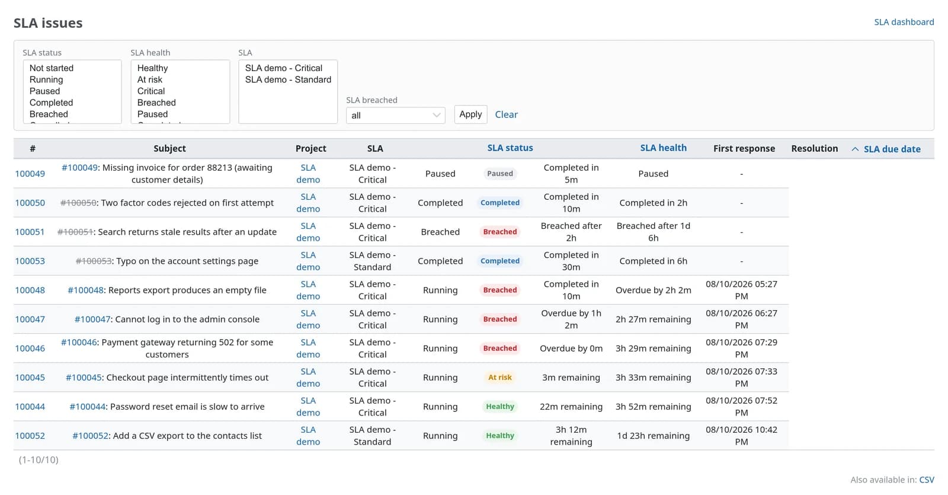This screenshot has height=495, width=948.
Task: Select 'SLA demo - Critical' in SLA filter
Action: click(x=284, y=68)
